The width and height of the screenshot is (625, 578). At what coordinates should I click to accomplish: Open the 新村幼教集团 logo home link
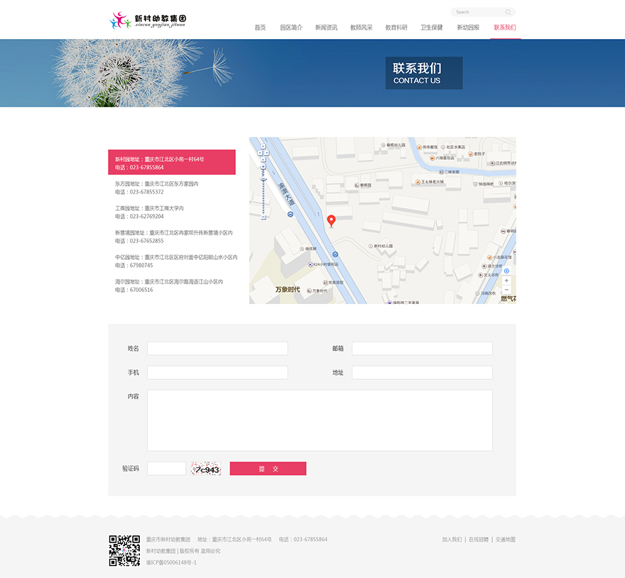[148, 20]
